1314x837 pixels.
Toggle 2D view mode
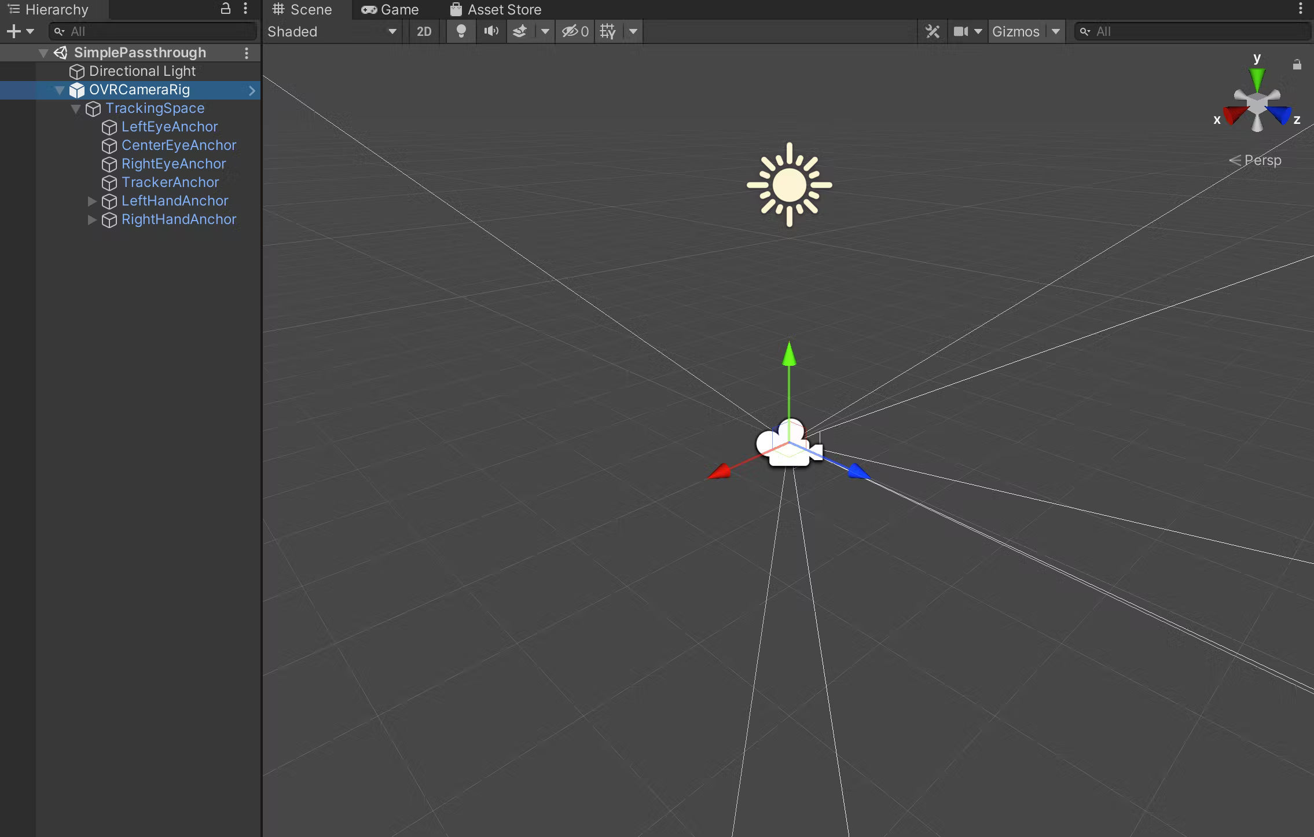pos(424,31)
